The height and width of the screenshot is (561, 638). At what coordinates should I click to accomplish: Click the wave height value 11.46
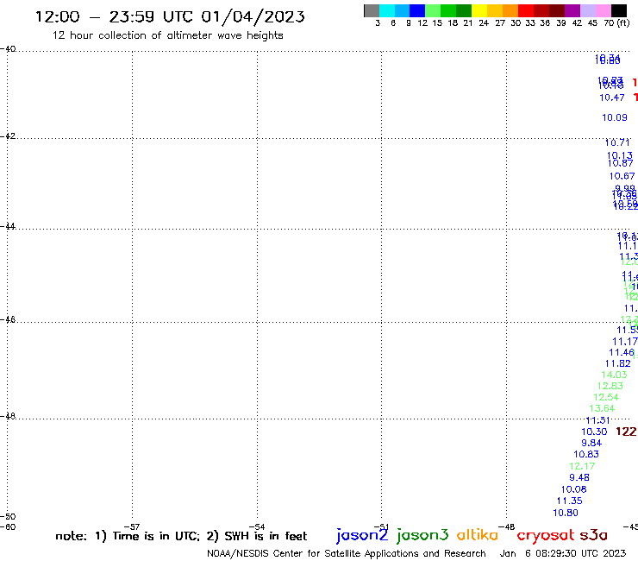(622, 353)
